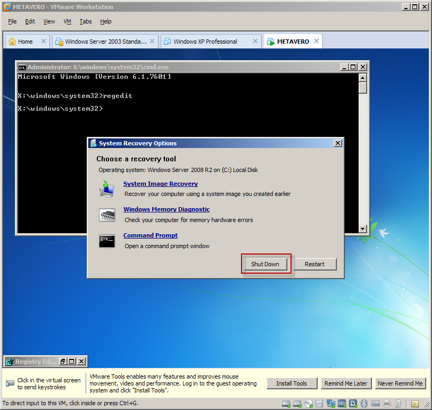The width and height of the screenshot is (432, 410).
Task: Click the printer status icon
Action: (x=387, y=404)
